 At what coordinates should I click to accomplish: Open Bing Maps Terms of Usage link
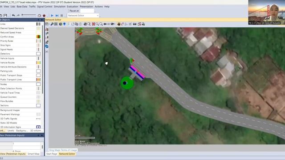click(x=63, y=150)
